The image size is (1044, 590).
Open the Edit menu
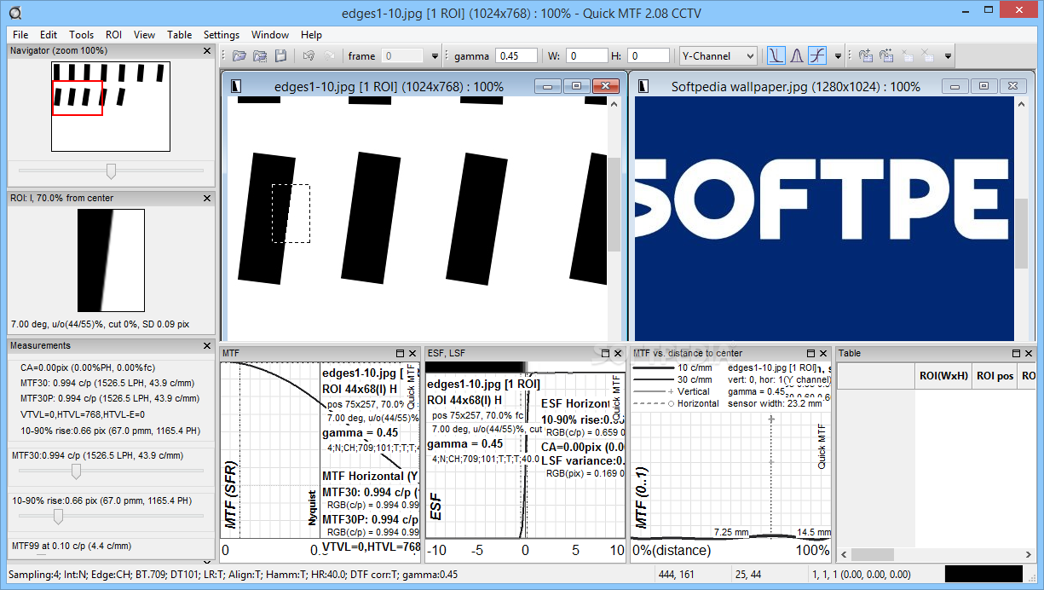click(x=49, y=35)
